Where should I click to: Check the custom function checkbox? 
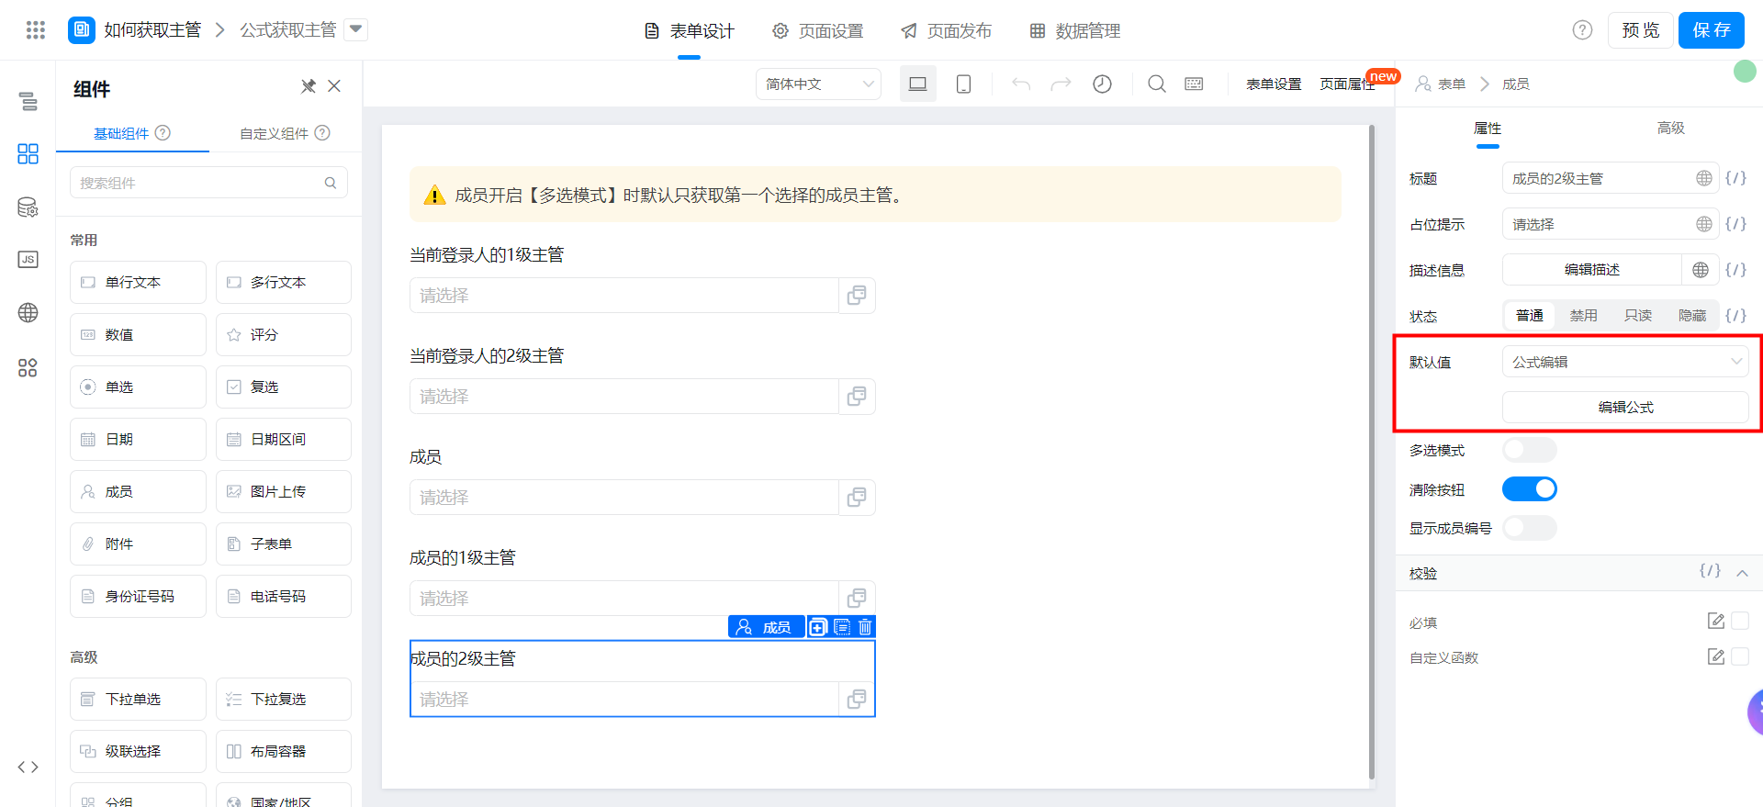coord(1740,656)
